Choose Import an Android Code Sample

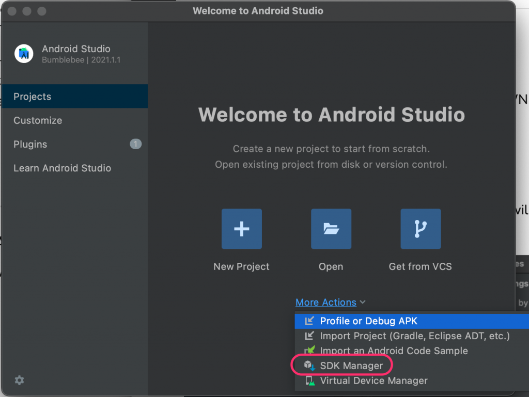(x=412, y=351)
